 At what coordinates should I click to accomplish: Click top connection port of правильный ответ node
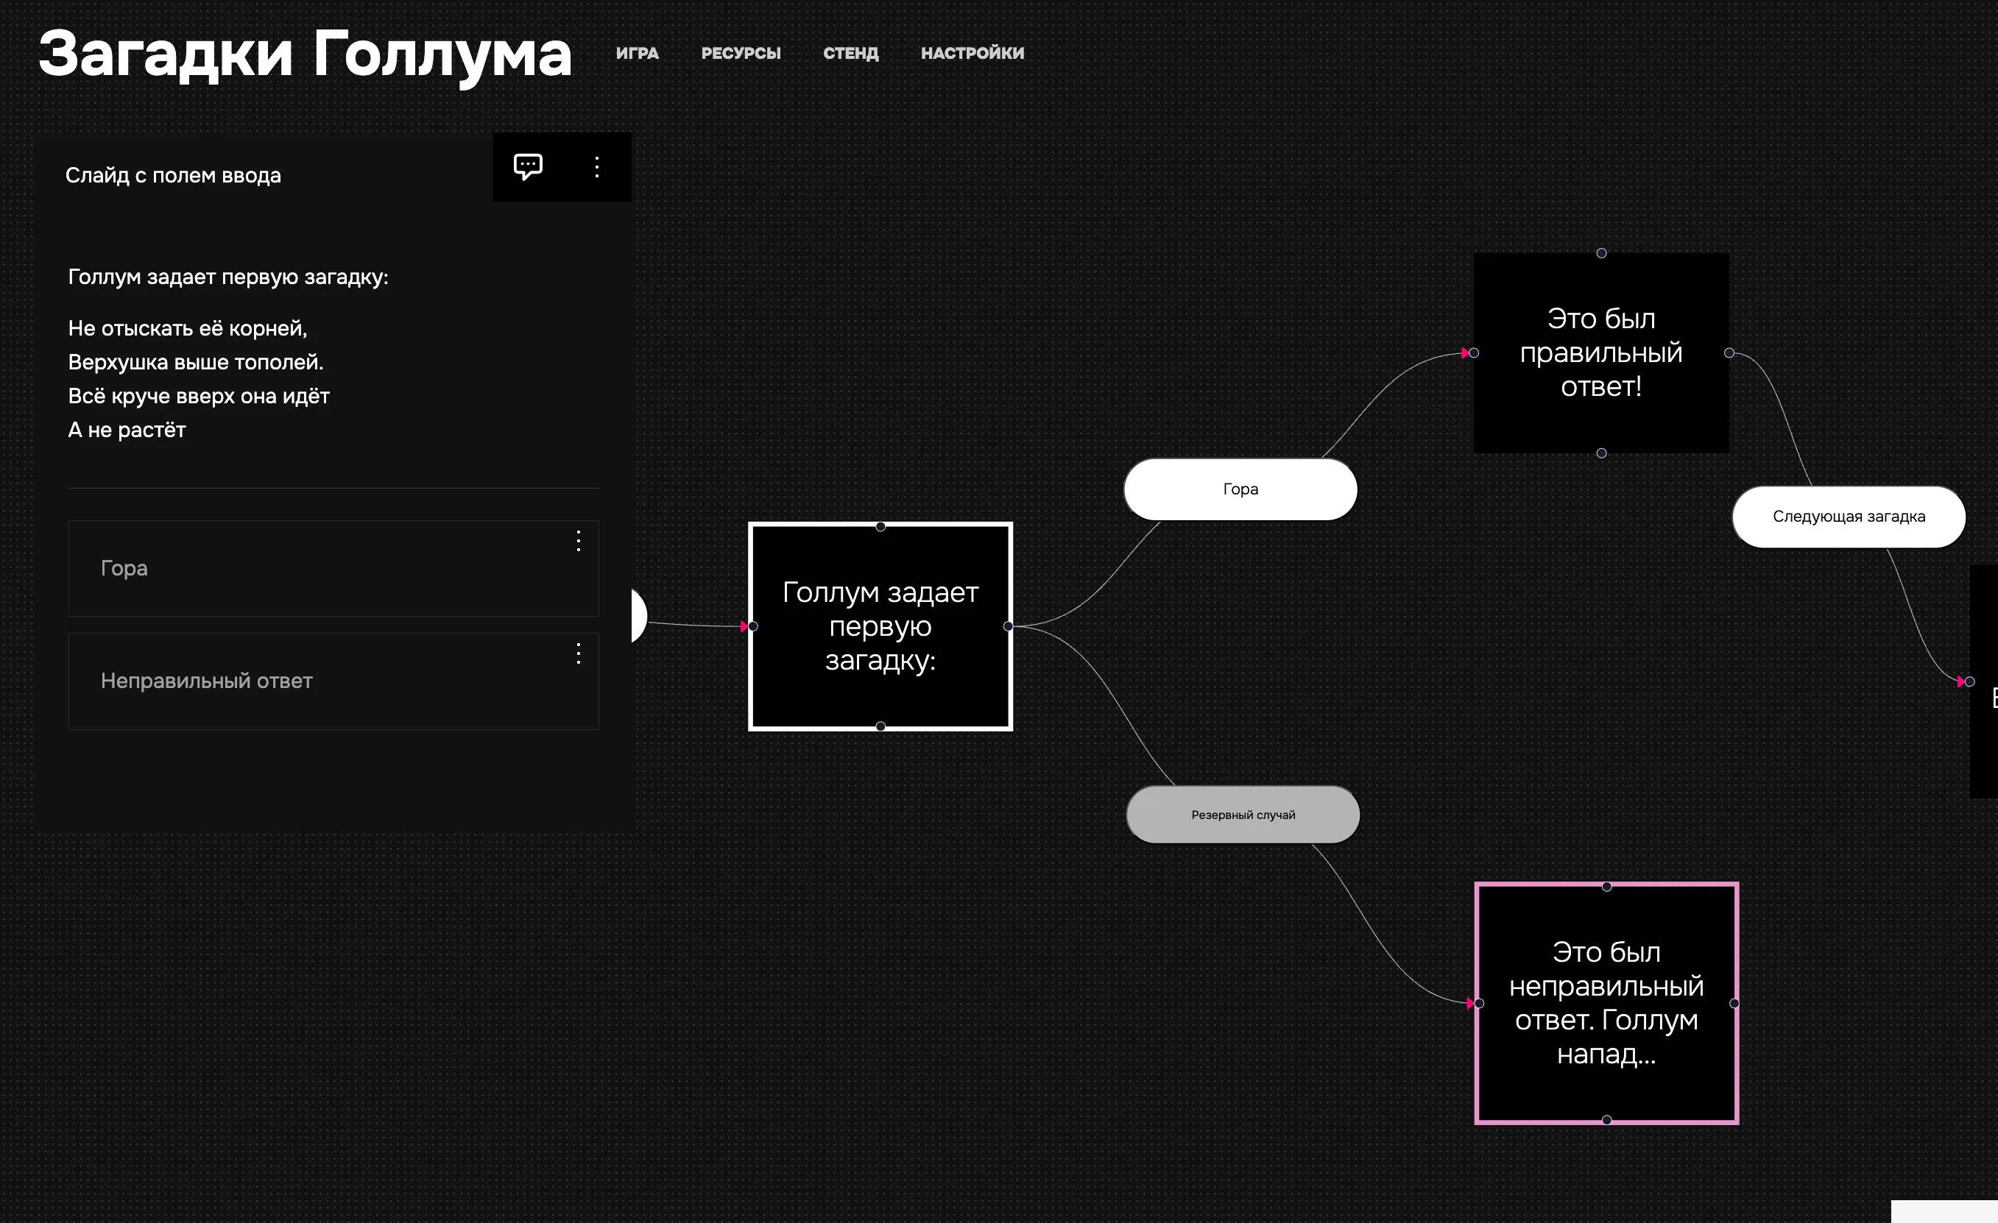1600,254
